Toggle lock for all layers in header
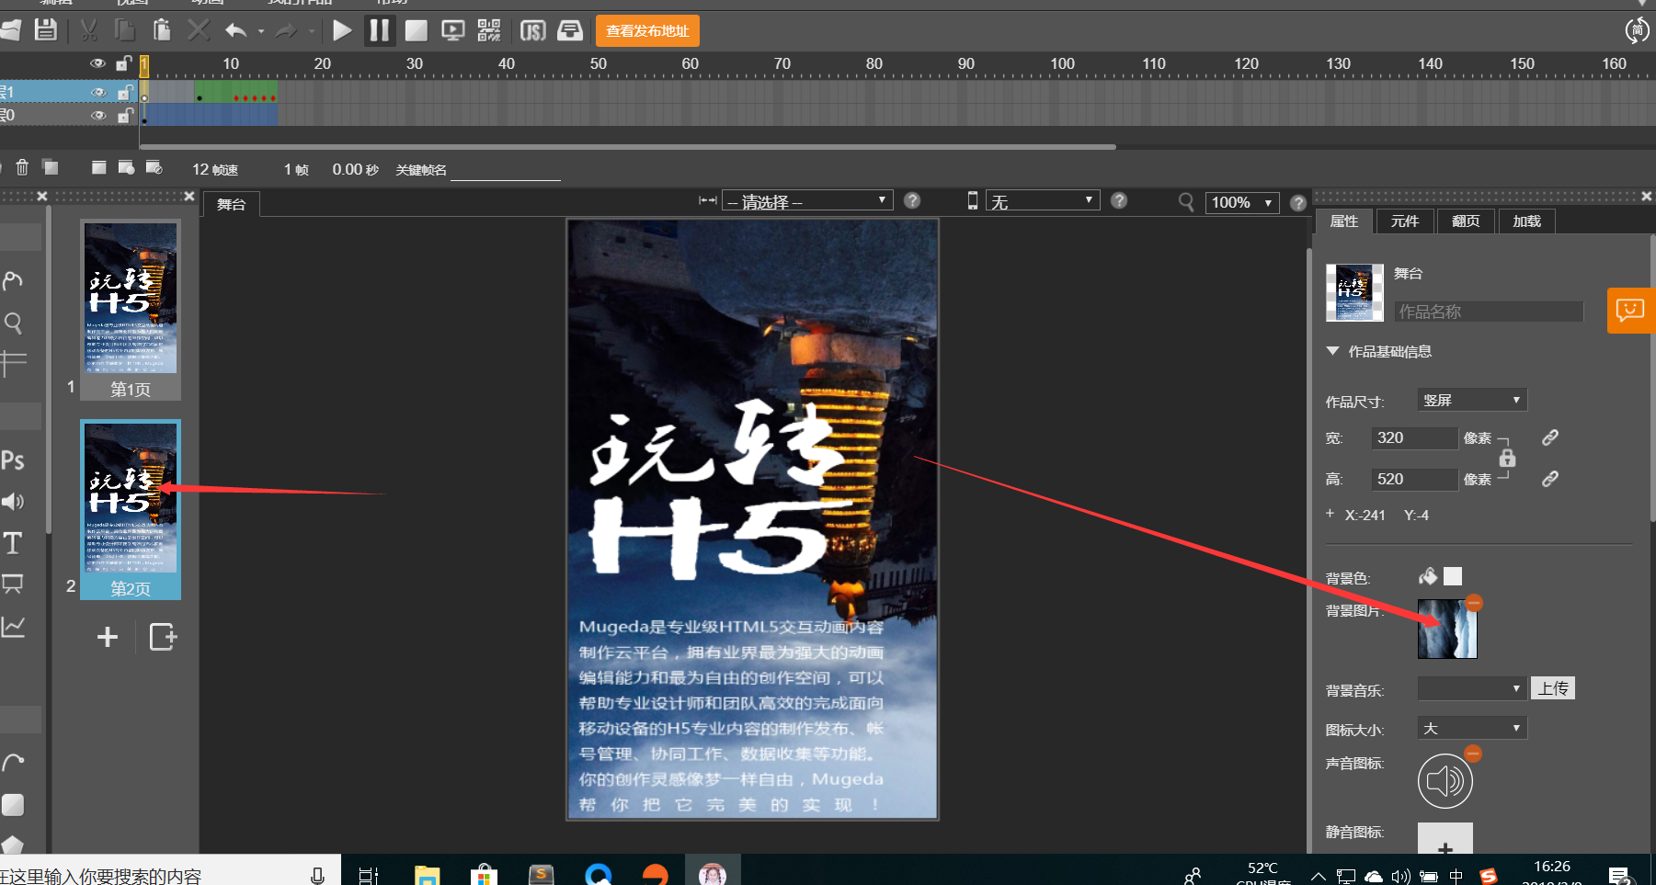The image size is (1656, 885). point(124,63)
